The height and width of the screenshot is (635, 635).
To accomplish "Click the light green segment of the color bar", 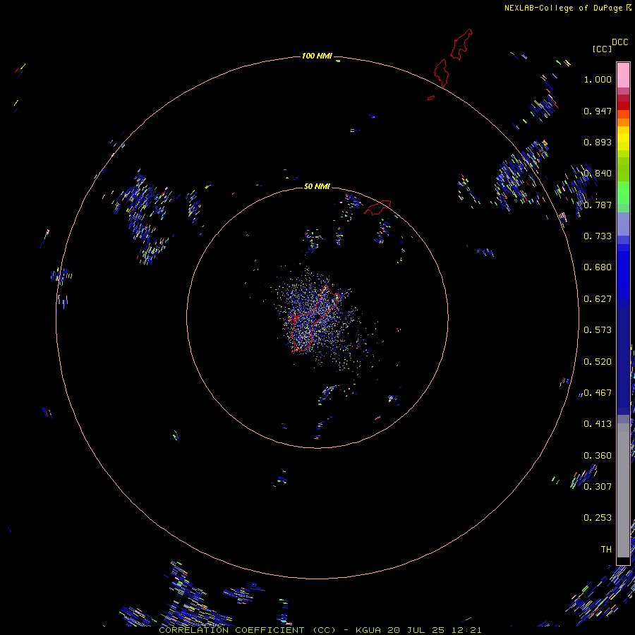I will [x=623, y=193].
